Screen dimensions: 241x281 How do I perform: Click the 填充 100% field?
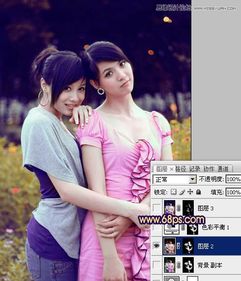click(233, 192)
